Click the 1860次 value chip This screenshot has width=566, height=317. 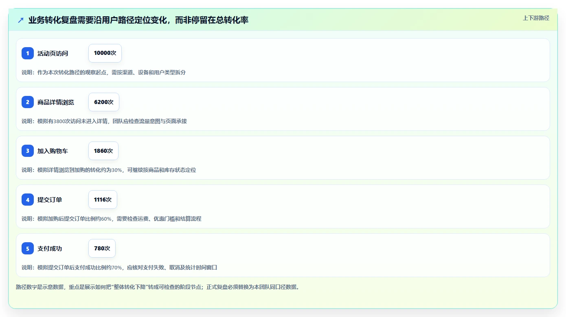pyautogui.click(x=103, y=151)
